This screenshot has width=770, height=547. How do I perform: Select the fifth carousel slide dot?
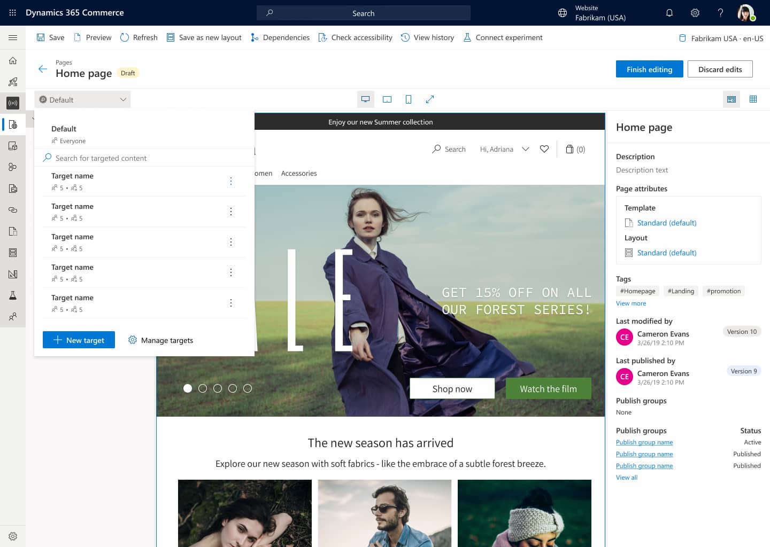(248, 388)
